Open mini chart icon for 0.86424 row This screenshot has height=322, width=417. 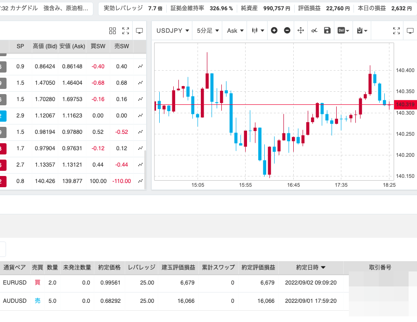[140, 66]
